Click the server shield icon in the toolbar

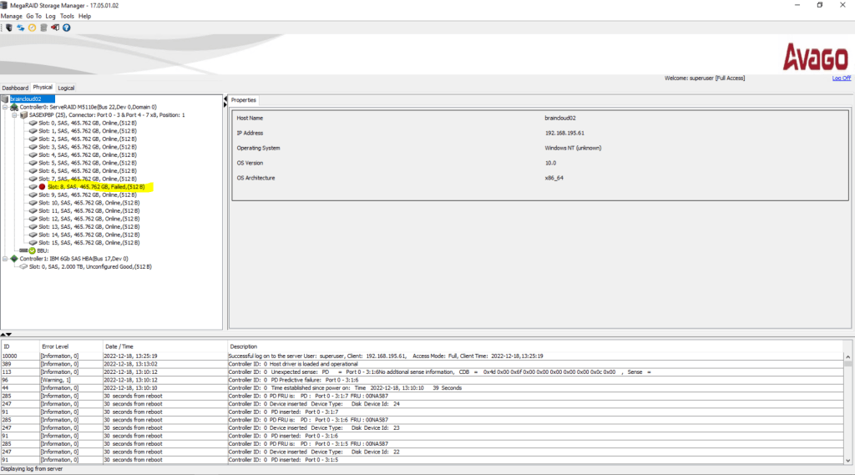(x=8, y=28)
